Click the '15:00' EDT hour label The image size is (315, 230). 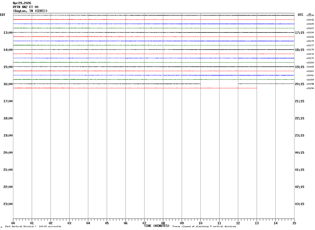pyautogui.click(x=8, y=67)
